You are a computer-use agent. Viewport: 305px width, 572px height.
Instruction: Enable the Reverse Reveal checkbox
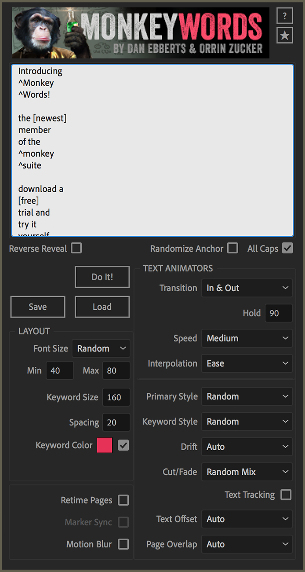pyautogui.click(x=76, y=248)
